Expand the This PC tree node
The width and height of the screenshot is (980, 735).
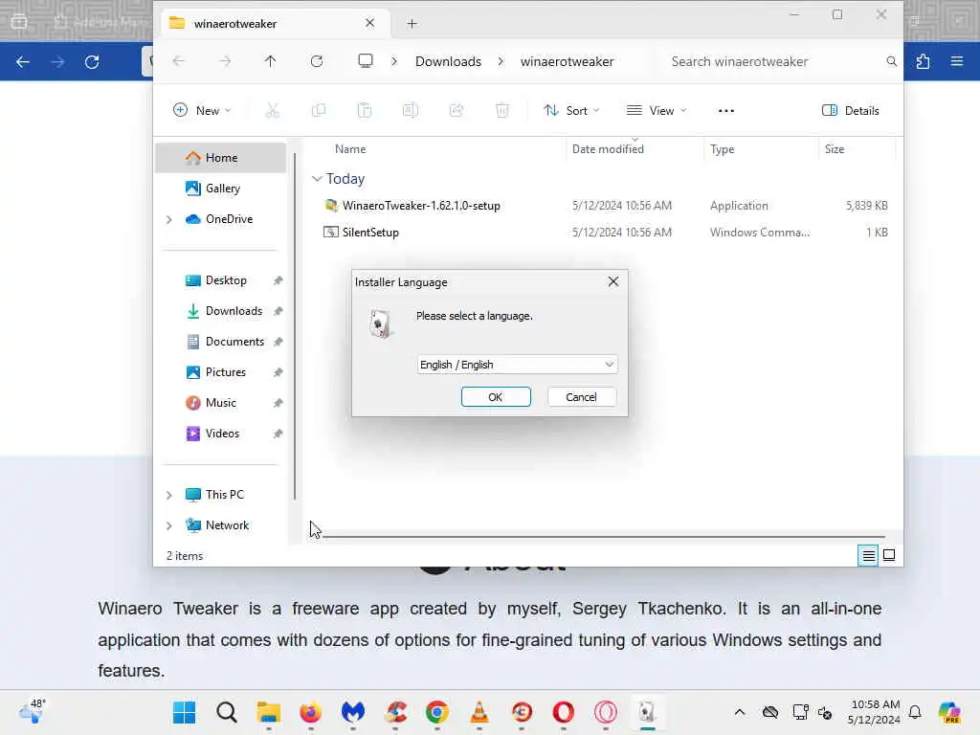168,495
